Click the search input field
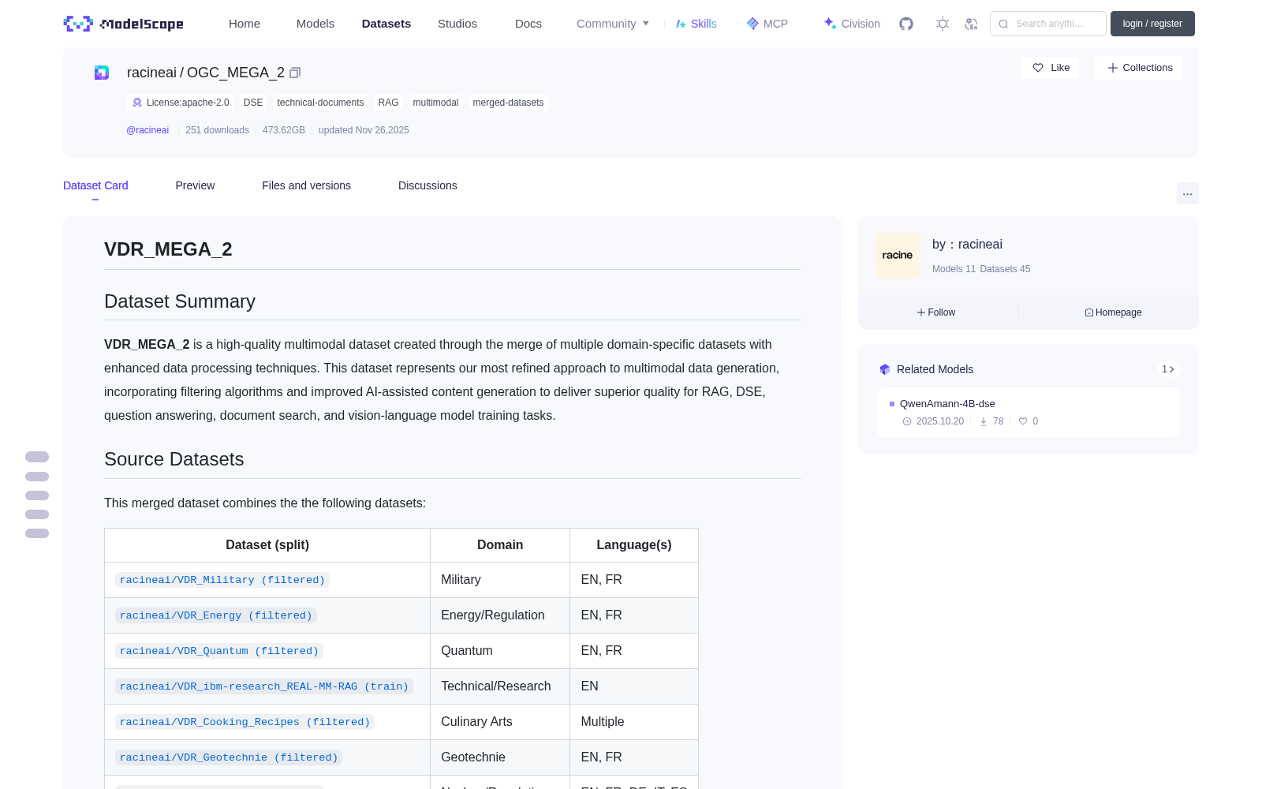Image resolution: width=1262 pixels, height=789 pixels. 1048,24
